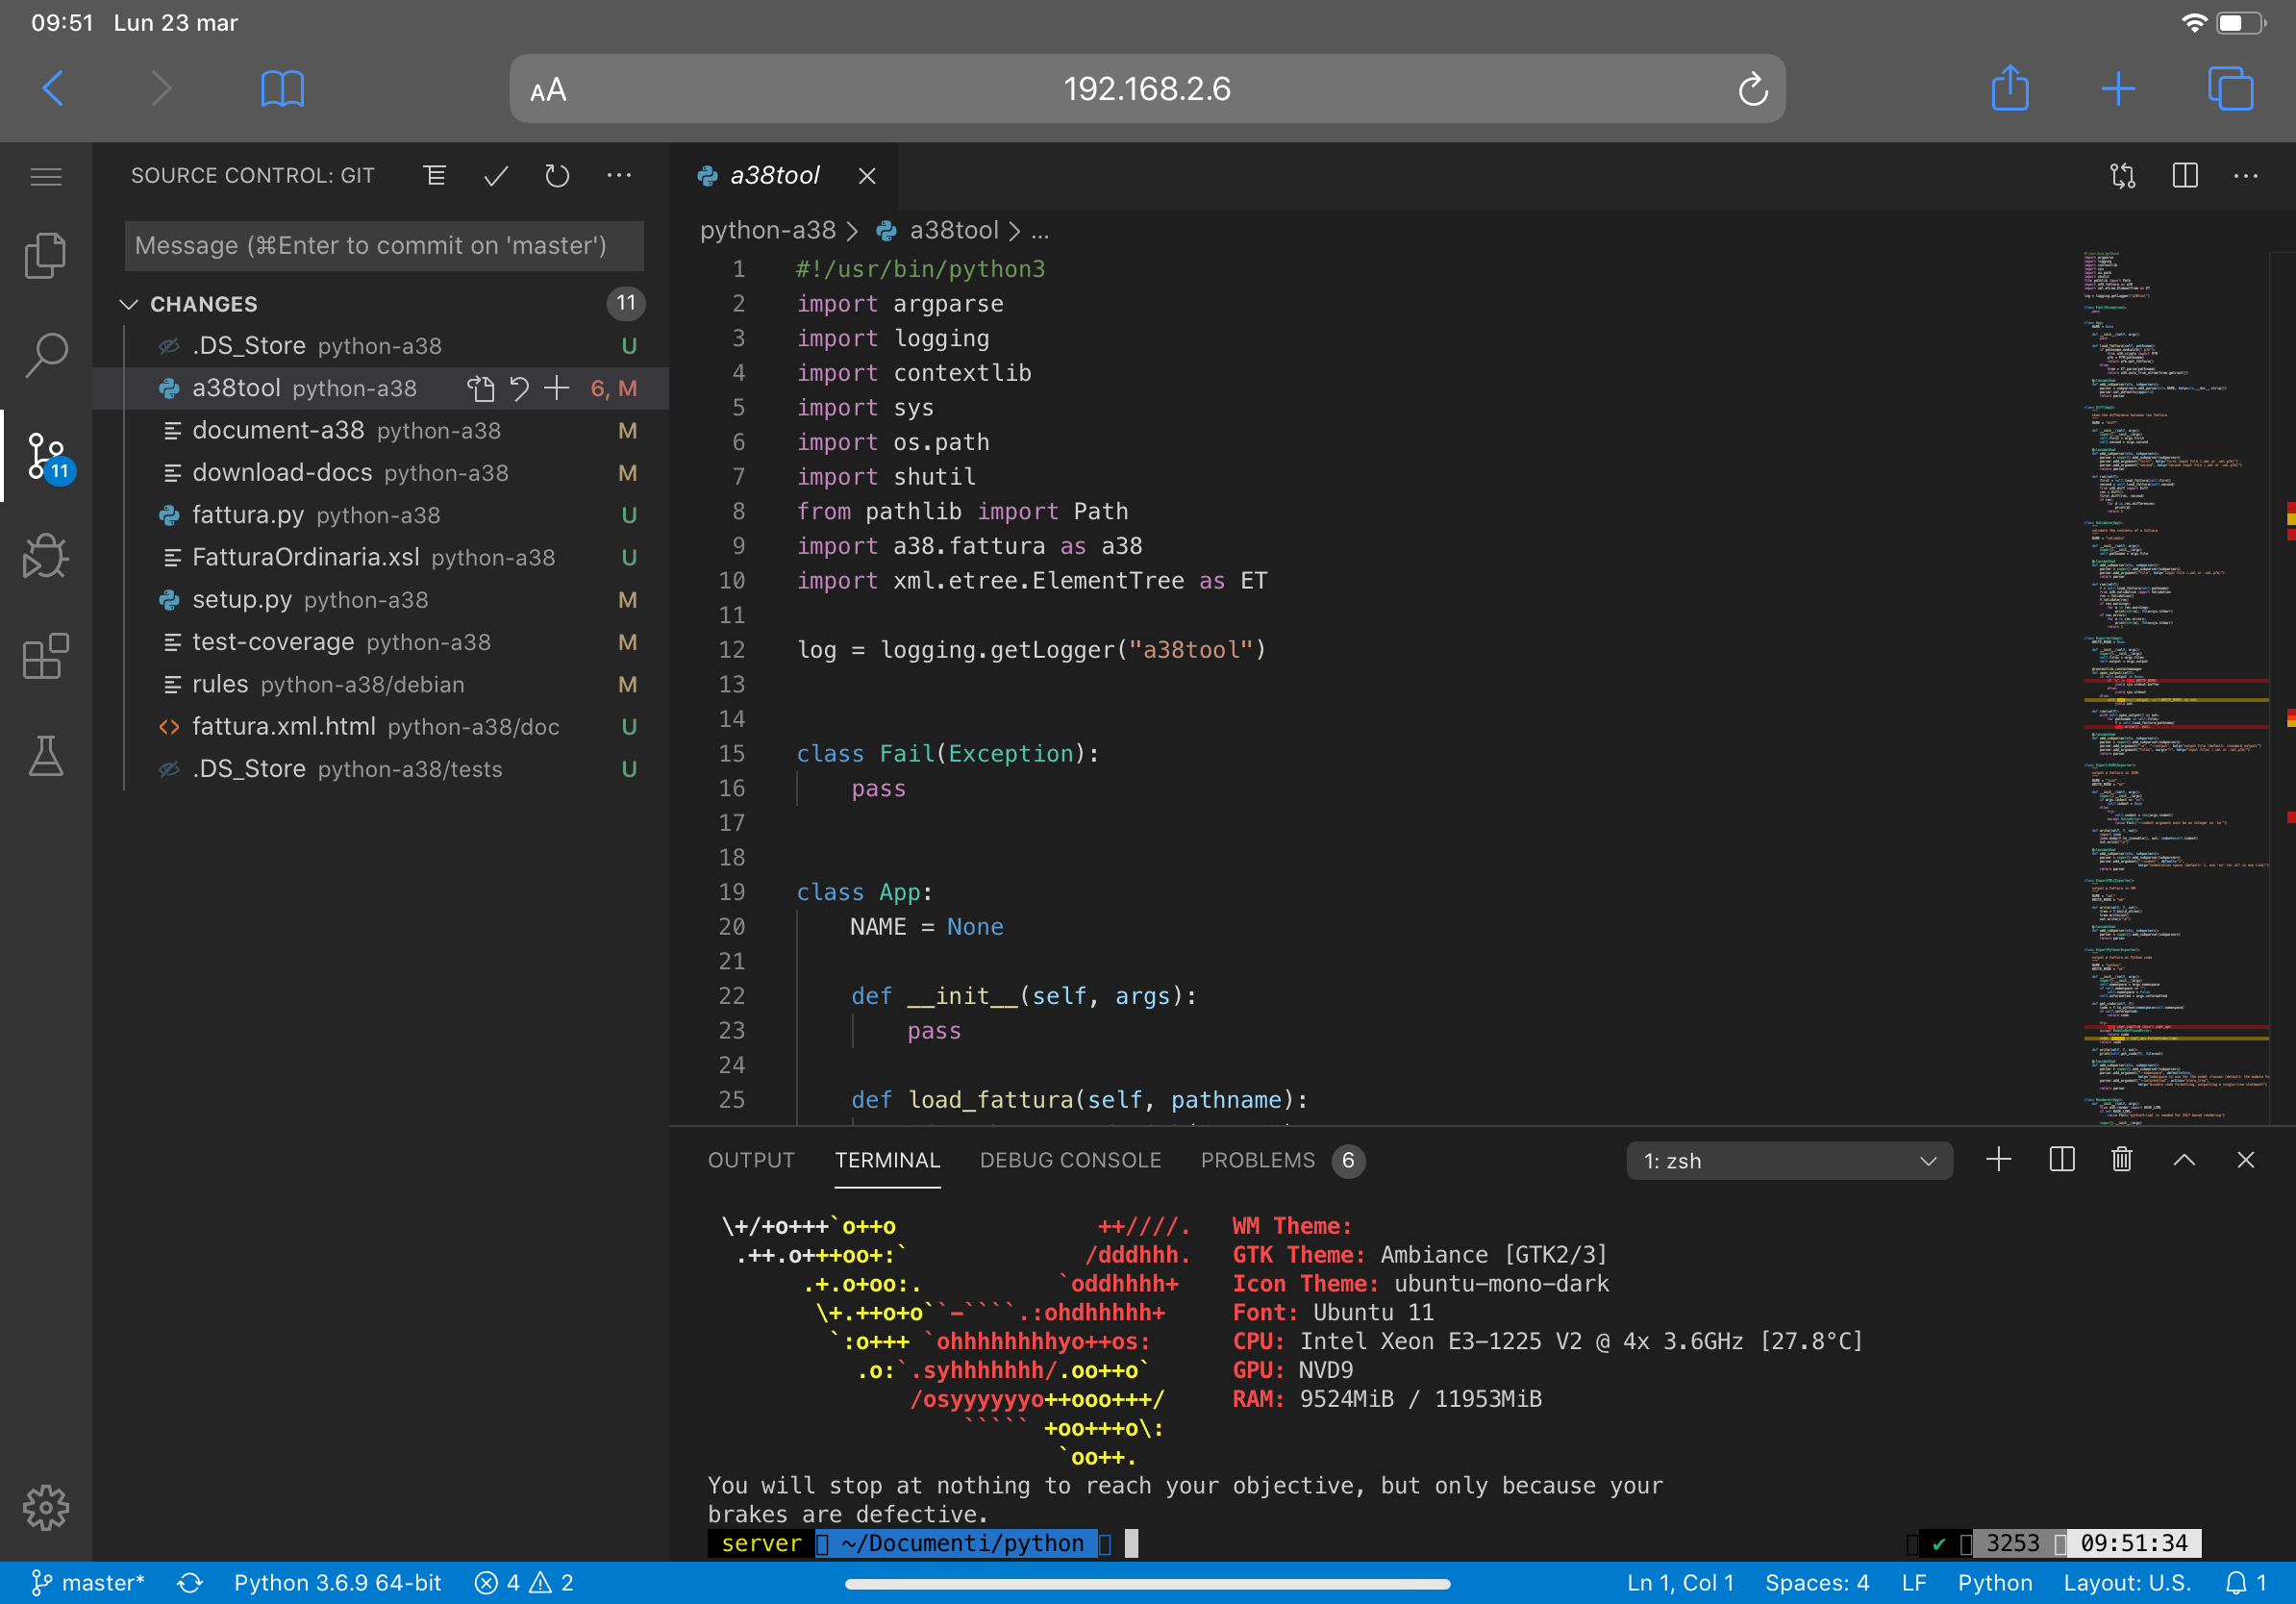The width and height of the screenshot is (2296, 1604).
Task: Open Safari's AA page settings menu
Action: [548, 88]
